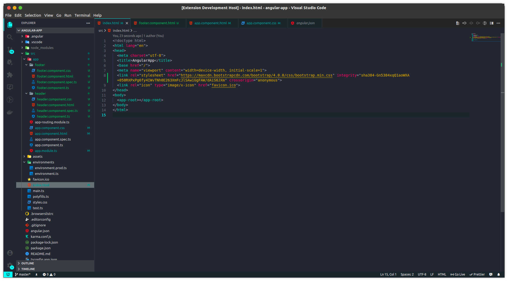Open app.module.ts in explorer
This screenshot has height=281, width=508.
(55, 151)
